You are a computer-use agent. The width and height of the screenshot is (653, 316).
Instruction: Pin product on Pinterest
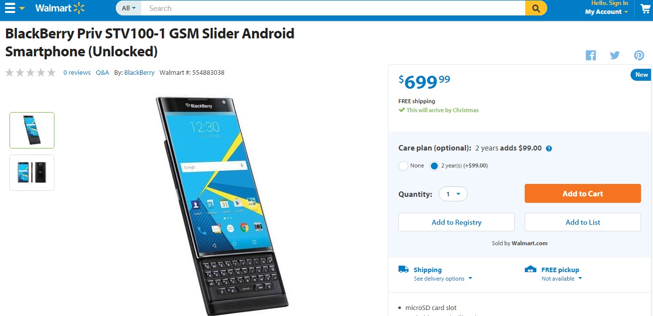tap(639, 55)
